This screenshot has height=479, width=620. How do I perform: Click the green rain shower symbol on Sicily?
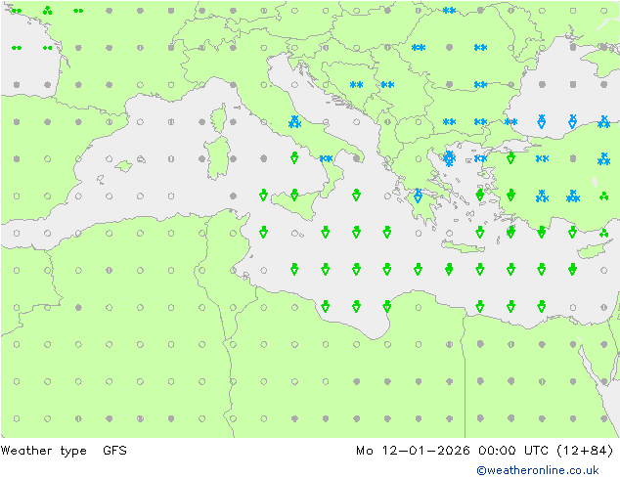point(294,195)
